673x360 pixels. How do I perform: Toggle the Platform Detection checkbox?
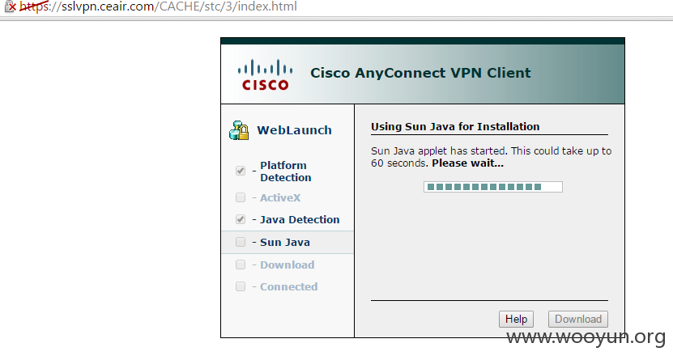(x=241, y=171)
